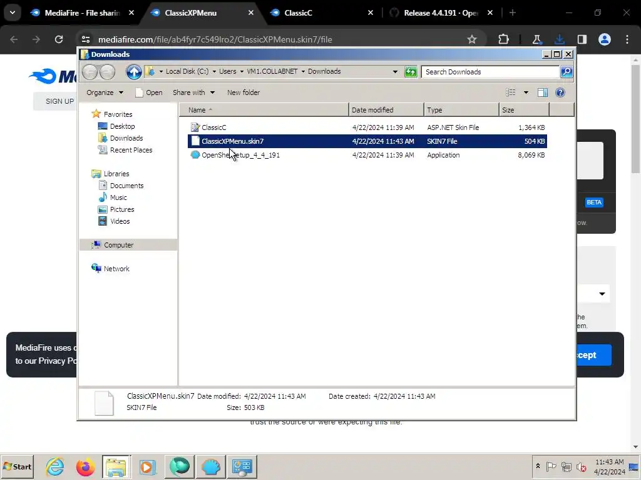Launch Internet Explorer from taskbar

pos(55,466)
